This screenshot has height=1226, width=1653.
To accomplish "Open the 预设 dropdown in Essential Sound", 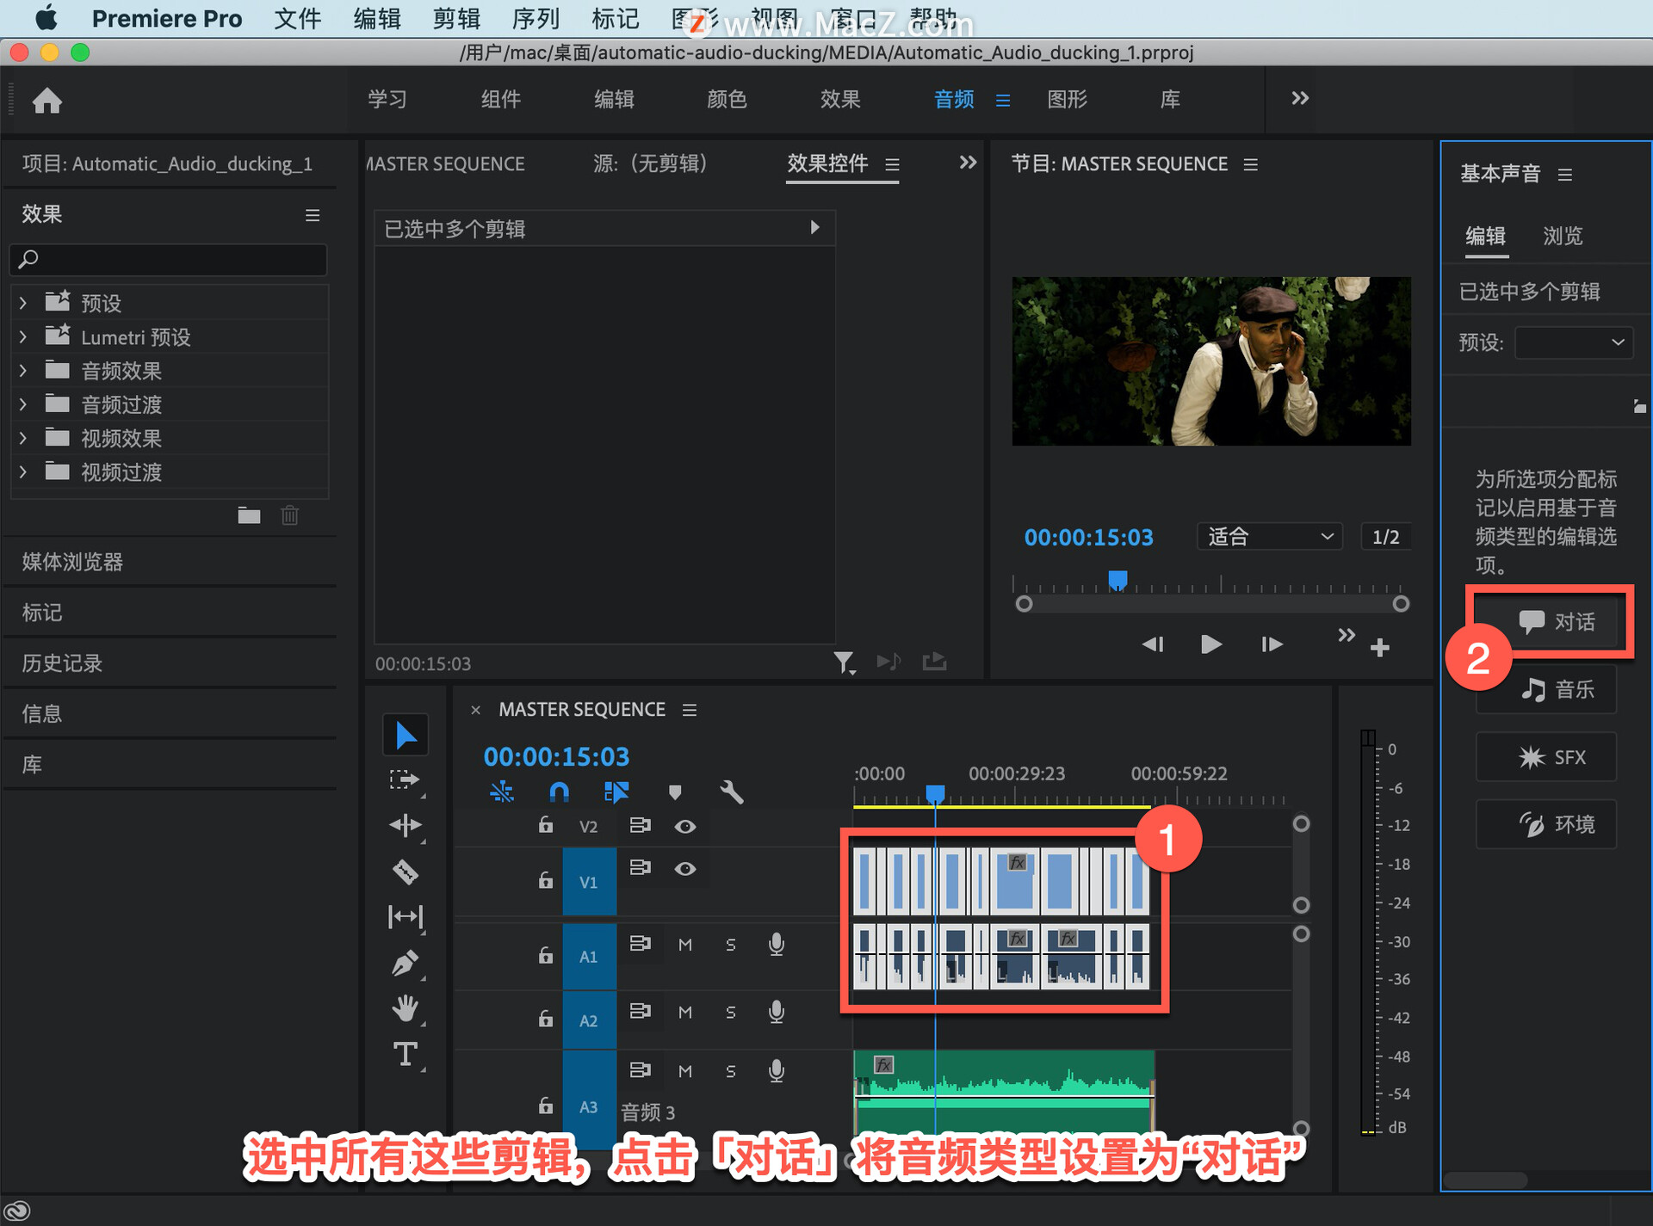I will point(1574,342).
